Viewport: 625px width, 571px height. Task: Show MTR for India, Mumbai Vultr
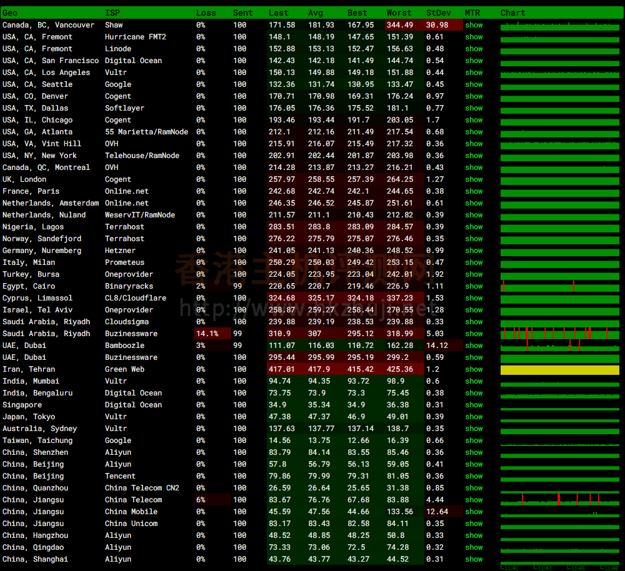point(474,381)
